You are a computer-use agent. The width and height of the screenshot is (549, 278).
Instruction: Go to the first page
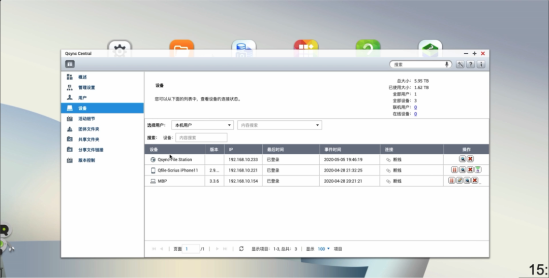point(154,249)
